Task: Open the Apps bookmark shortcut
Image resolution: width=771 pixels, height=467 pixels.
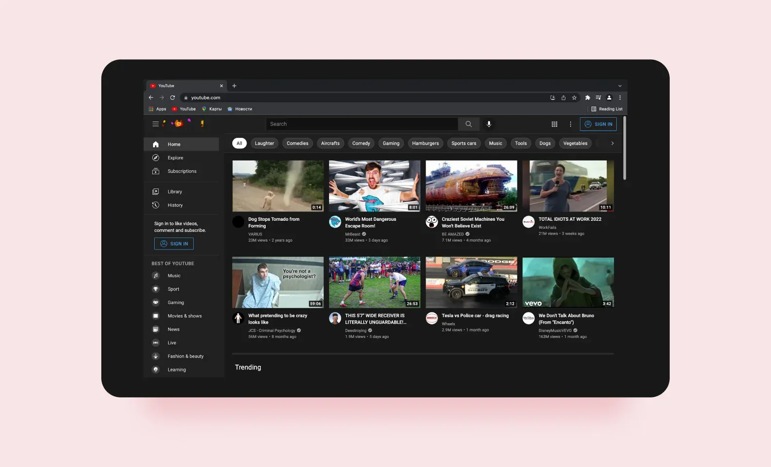Action: point(157,109)
